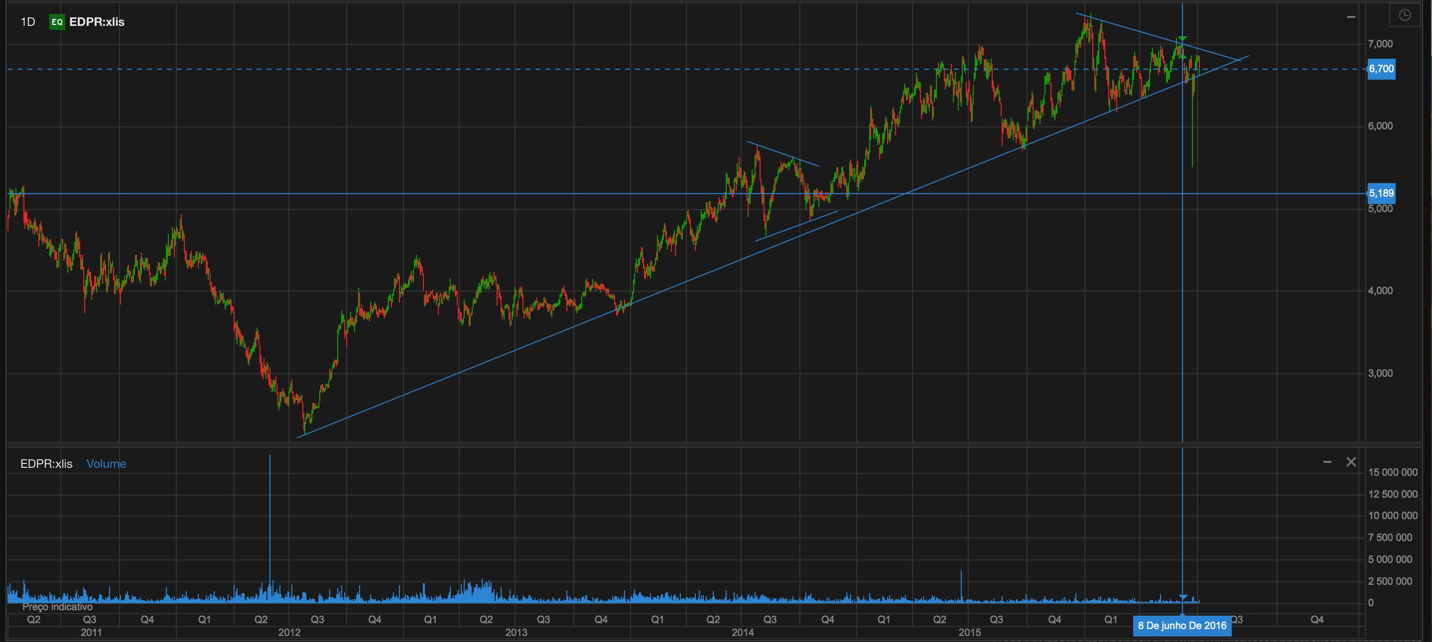The height and width of the screenshot is (642, 1432).
Task: Click the green EQ instrument badge
Action: [x=57, y=22]
